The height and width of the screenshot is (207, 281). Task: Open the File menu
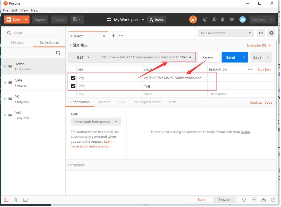pos(6,10)
